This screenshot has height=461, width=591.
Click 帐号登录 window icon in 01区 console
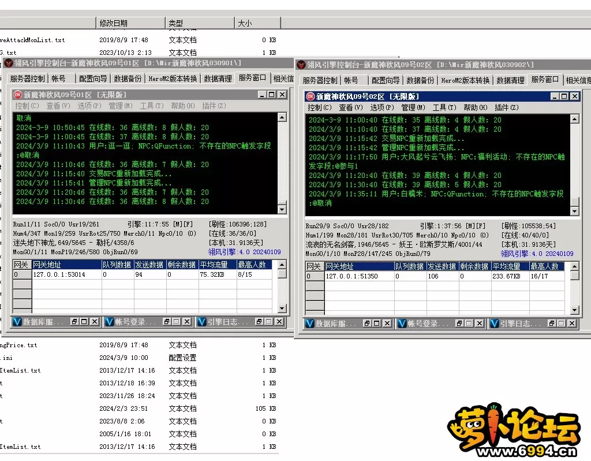coord(109,322)
